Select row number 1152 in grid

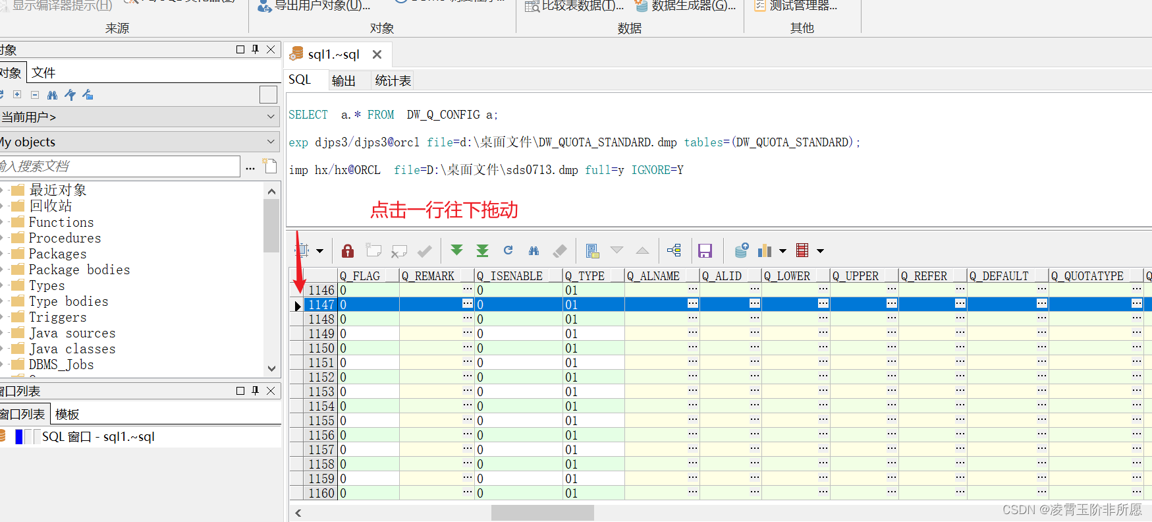321,377
